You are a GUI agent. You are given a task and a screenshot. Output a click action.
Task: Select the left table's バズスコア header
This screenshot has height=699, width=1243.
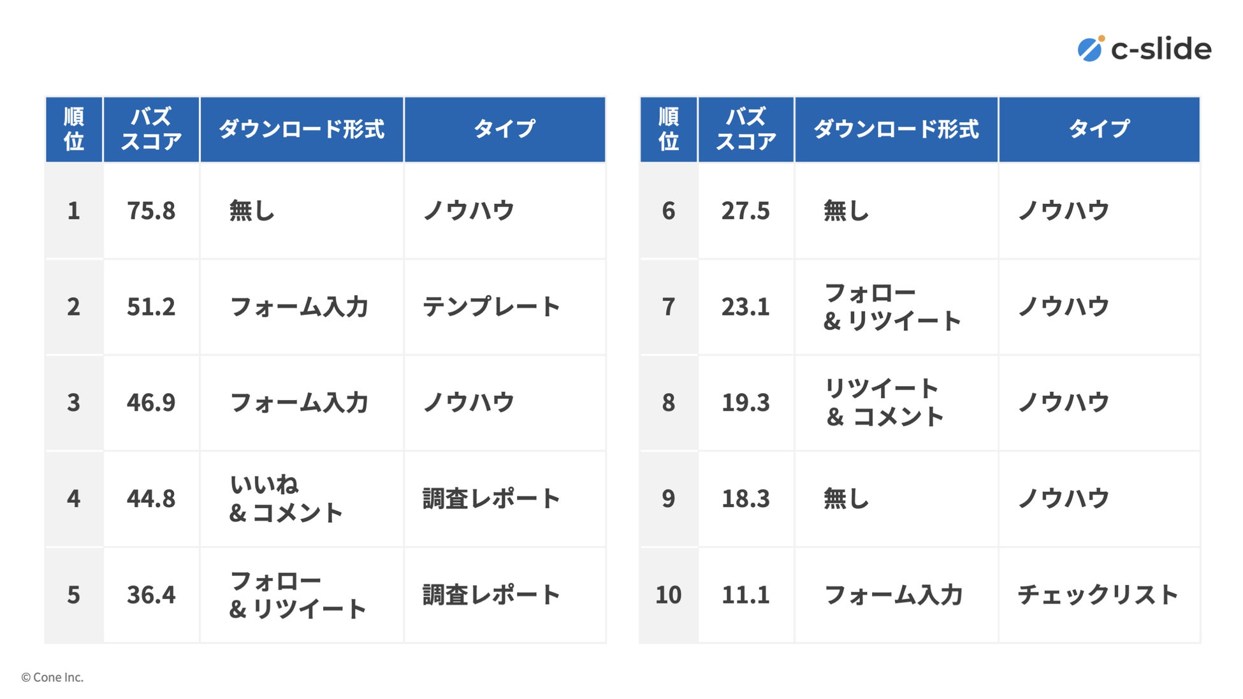click(151, 129)
